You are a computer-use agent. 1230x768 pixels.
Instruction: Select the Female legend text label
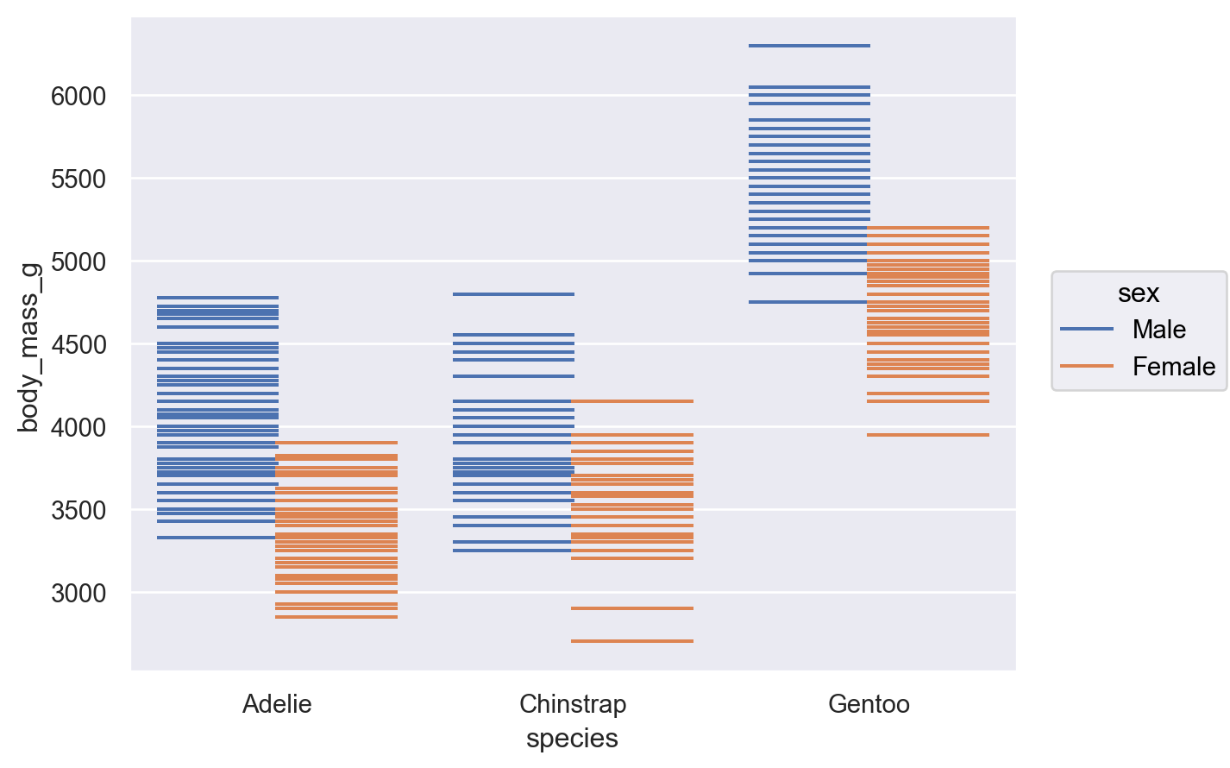1173,367
